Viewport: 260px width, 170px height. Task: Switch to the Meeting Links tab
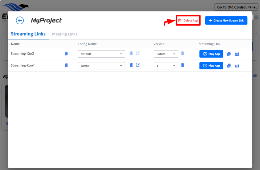click(x=65, y=34)
